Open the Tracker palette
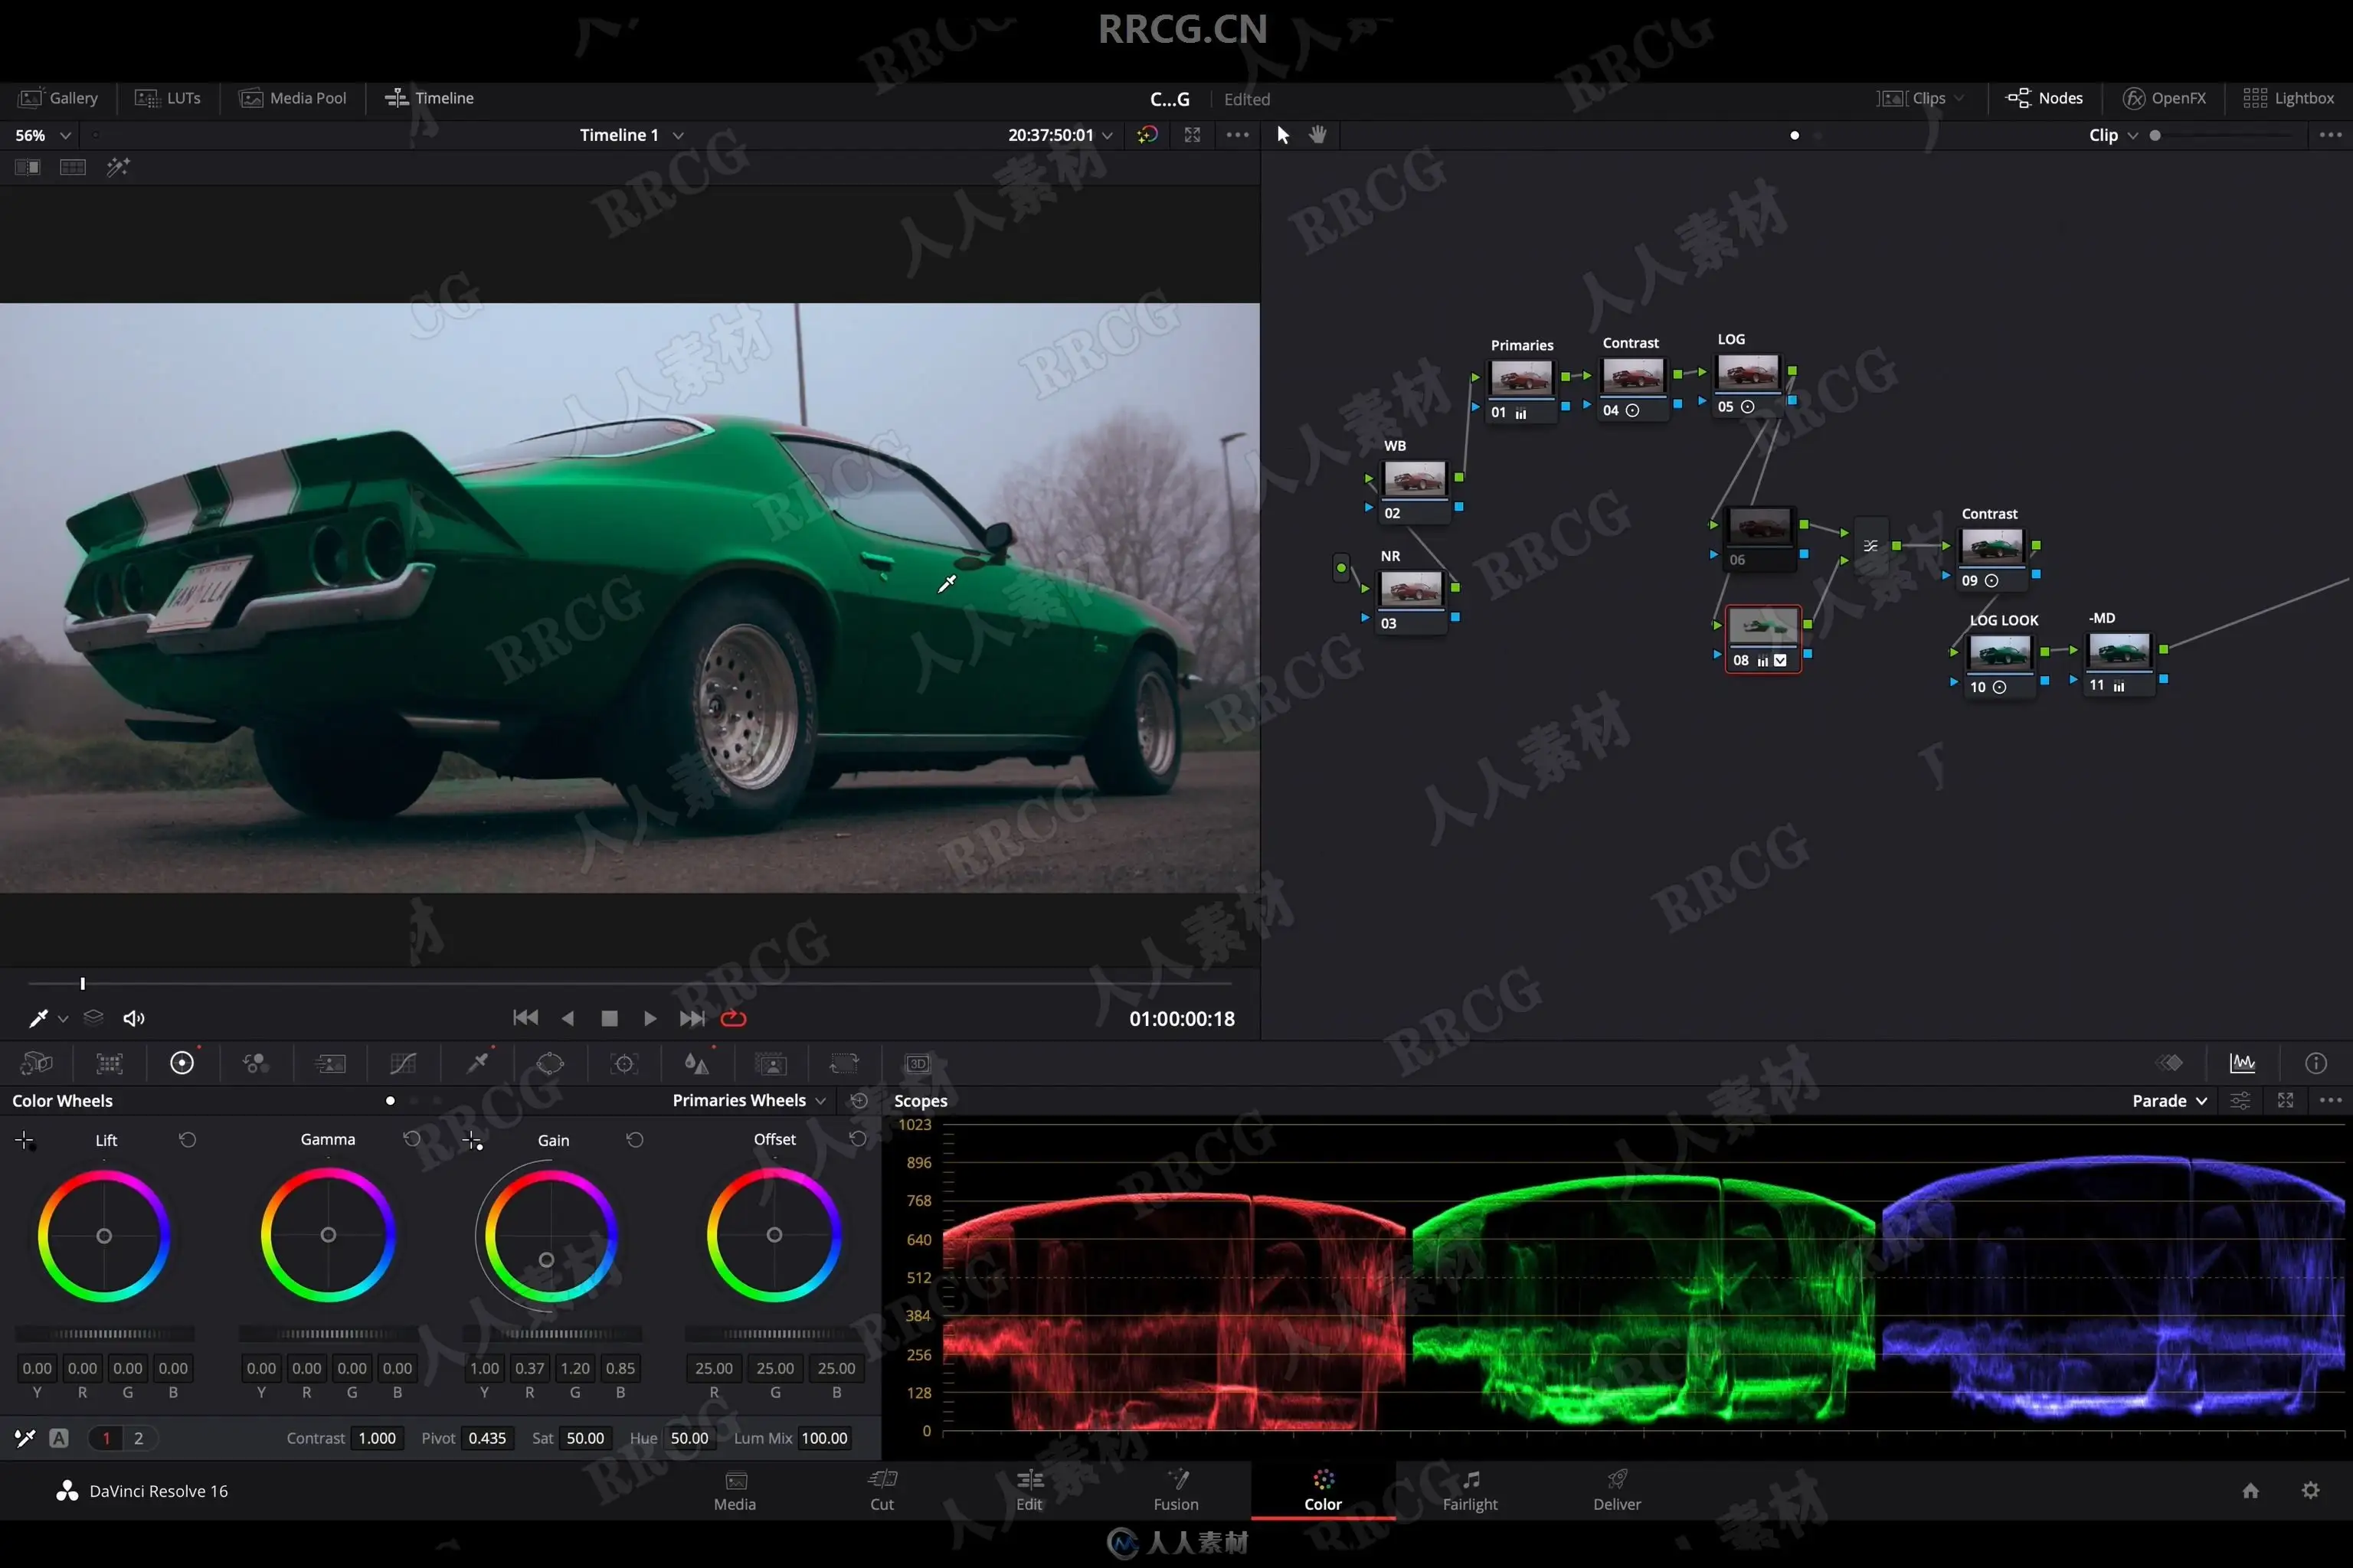Viewport: 2353px width, 1568px height. 624,1063
